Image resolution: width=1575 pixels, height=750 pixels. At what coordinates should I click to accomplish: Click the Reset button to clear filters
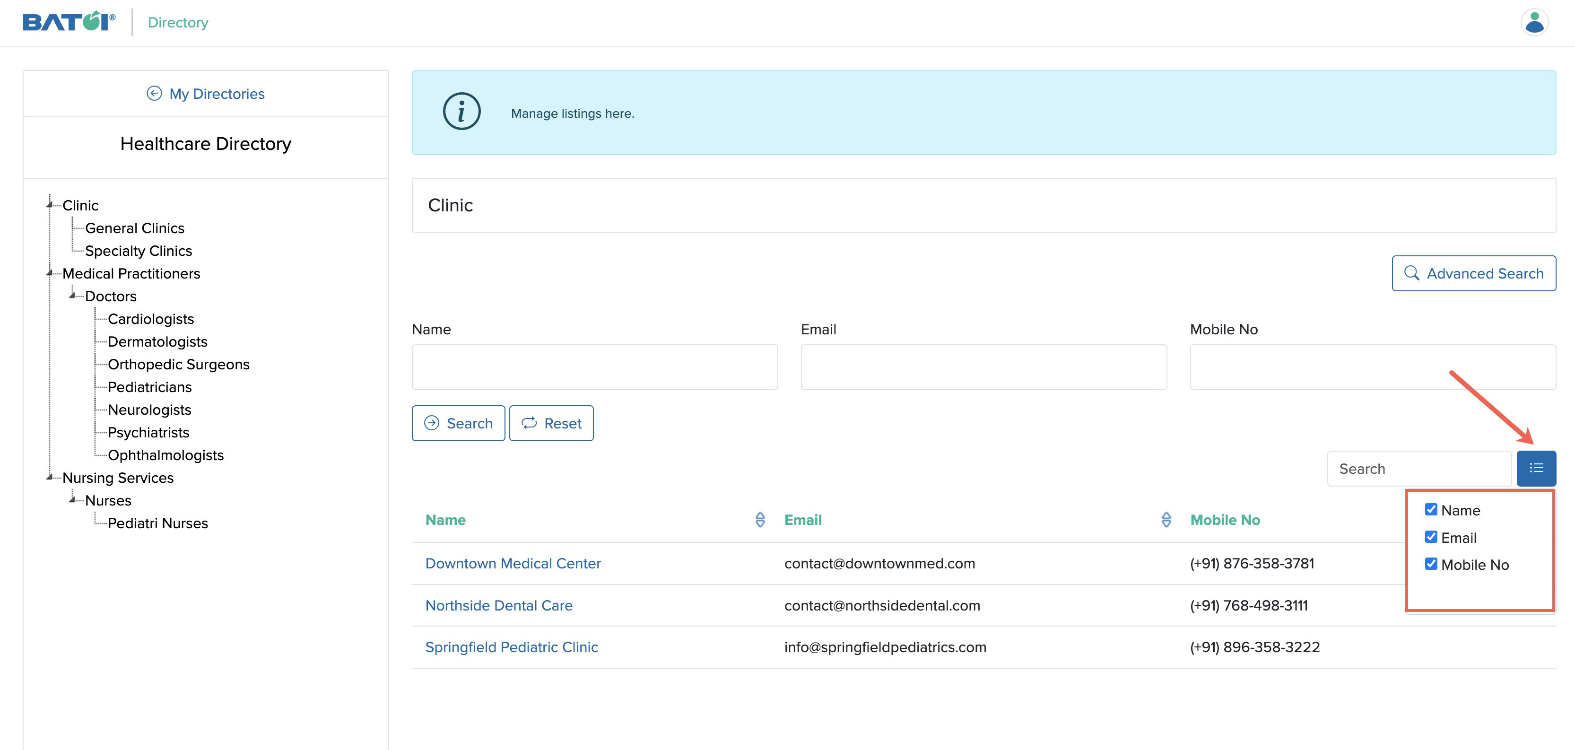pos(551,423)
